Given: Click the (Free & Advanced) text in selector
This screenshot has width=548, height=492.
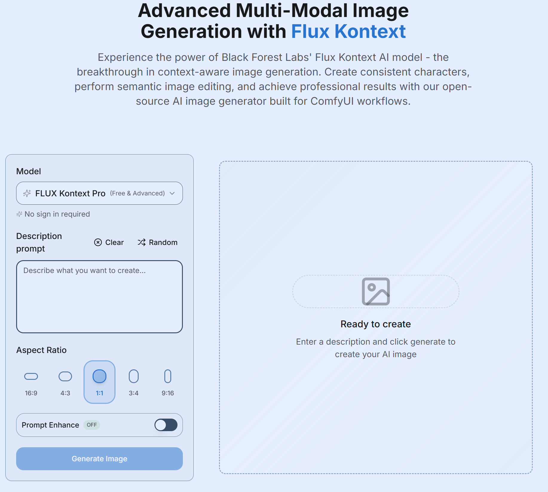Looking at the screenshot, I should pos(137,193).
